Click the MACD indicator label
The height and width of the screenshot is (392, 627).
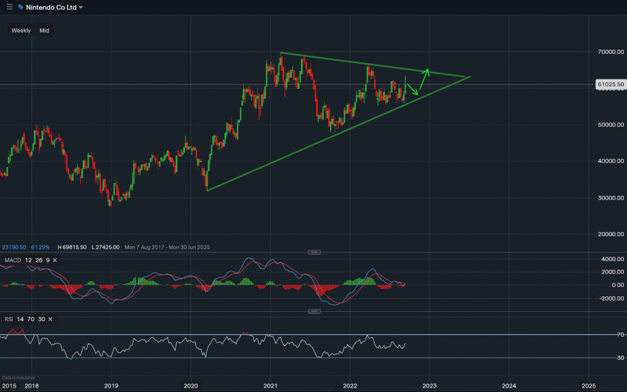click(x=13, y=260)
